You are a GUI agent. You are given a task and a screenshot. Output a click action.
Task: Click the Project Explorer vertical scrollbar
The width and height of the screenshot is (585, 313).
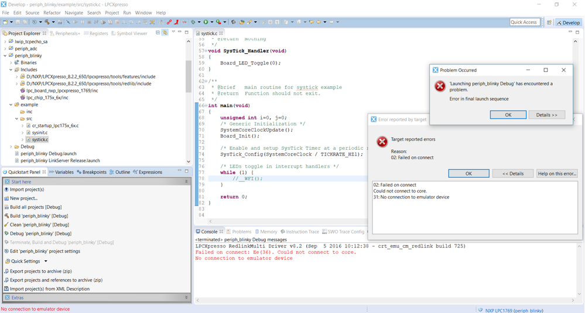189,76
